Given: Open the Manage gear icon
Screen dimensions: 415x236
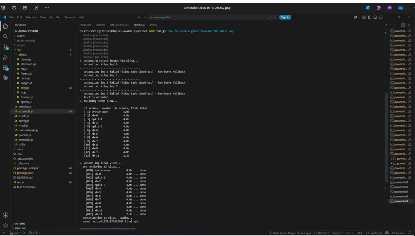Looking at the screenshot, I should 5,225.
